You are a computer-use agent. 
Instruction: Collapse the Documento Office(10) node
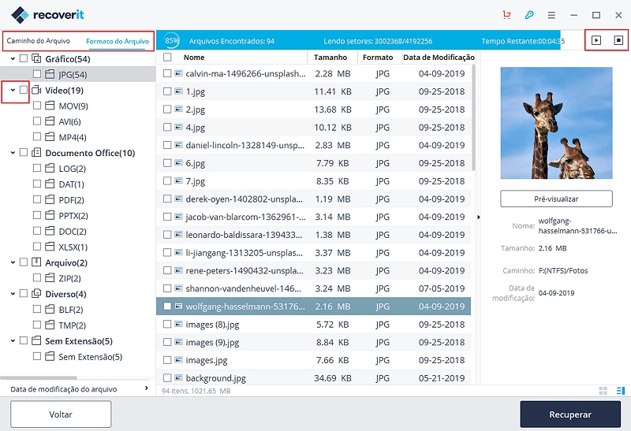pos(13,153)
